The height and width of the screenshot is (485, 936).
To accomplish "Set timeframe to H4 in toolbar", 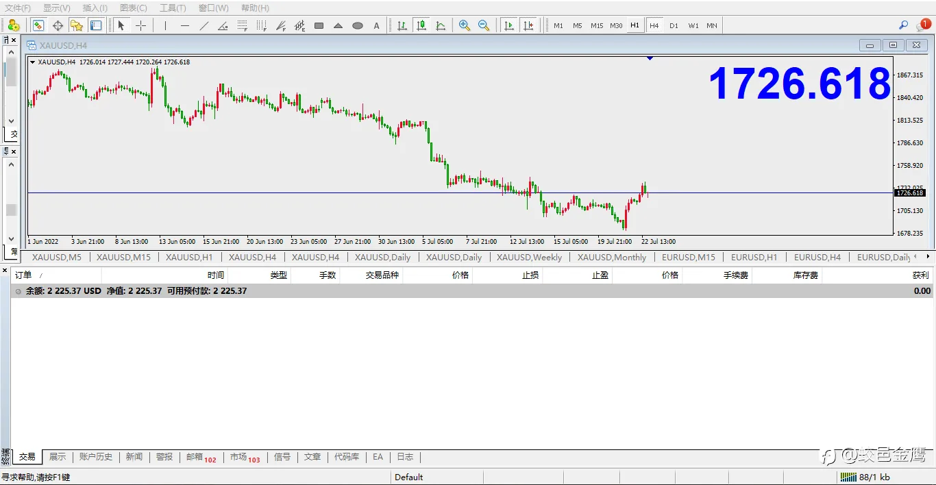I will click(654, 25).
